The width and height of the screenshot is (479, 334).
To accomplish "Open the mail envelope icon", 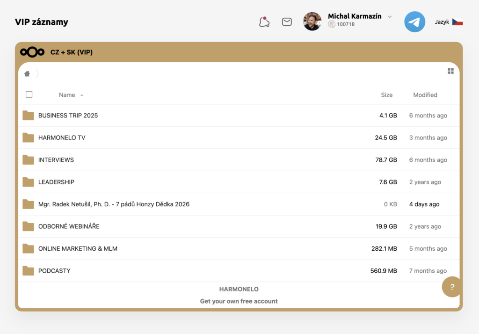I will point(287,22).
